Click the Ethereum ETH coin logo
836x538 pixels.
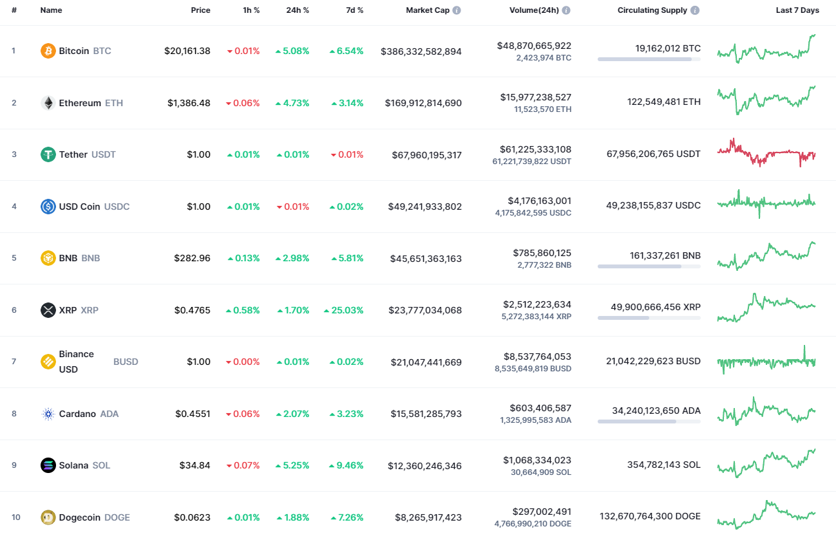pyautogui.click(x=48, y=102)
